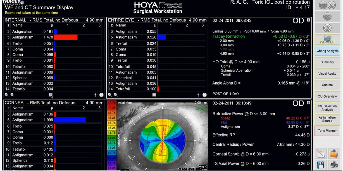
Task: Select INTERNAL row 12 Spherical 0.069
Action: (53, 78)
